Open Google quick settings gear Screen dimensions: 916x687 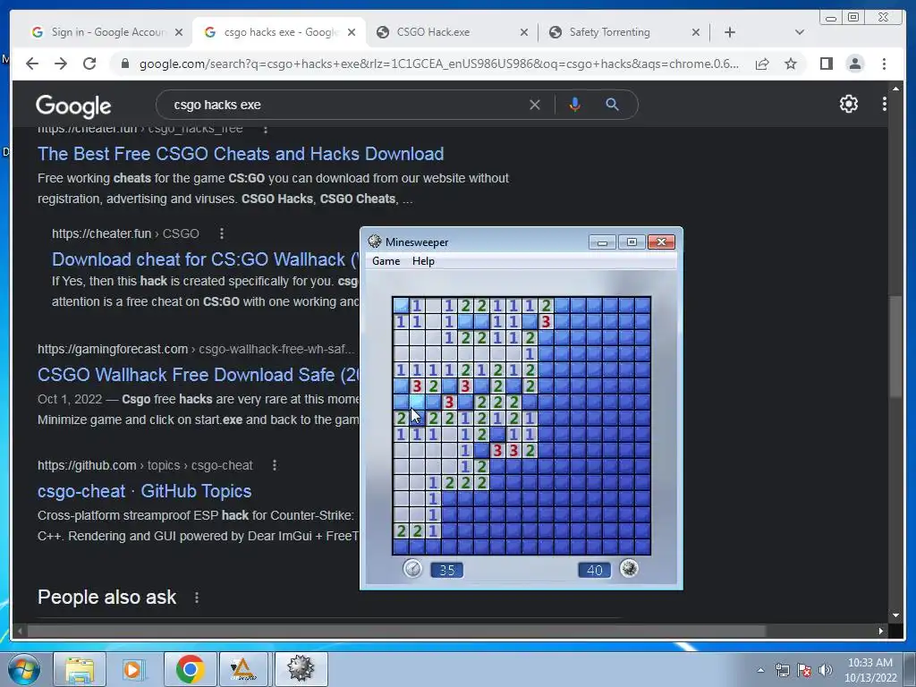tap(848, 104)
